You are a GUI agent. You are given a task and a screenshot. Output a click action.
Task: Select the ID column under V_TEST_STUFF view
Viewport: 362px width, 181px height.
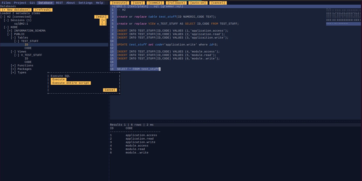[26, 59]
